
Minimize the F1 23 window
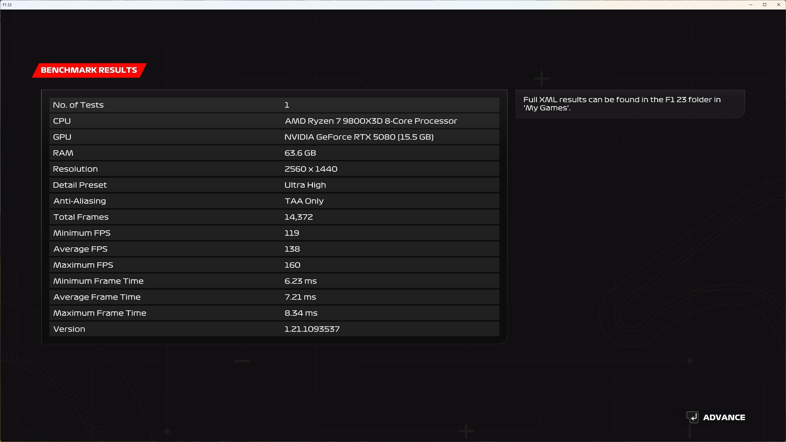(x=751, y=5)
